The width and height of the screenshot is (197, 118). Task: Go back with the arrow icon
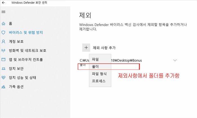(3, 3)
